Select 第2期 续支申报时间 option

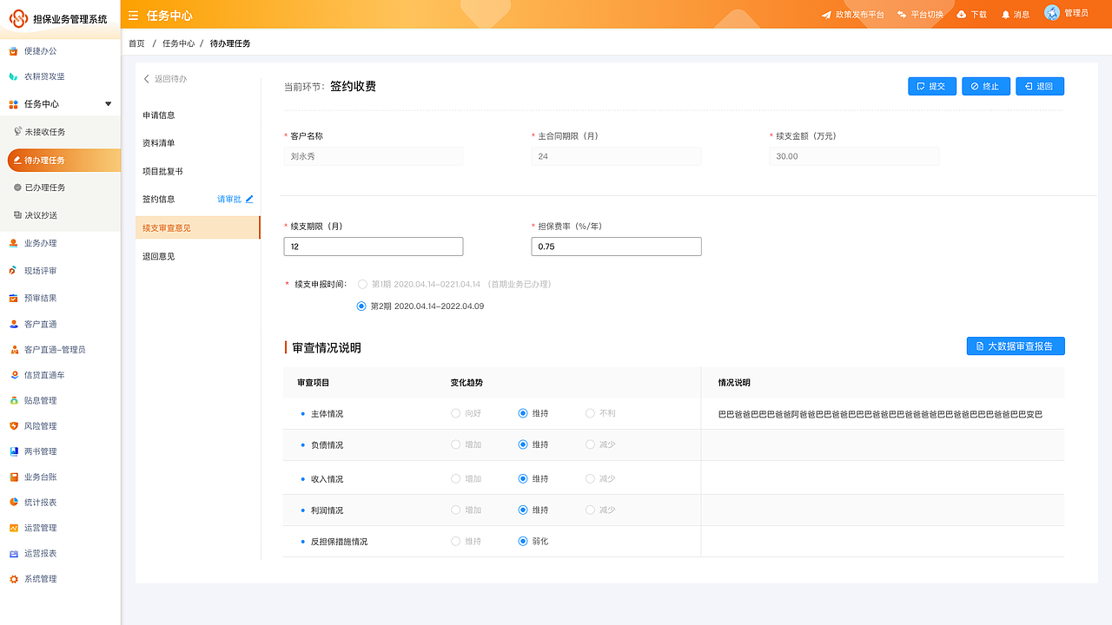361,306
